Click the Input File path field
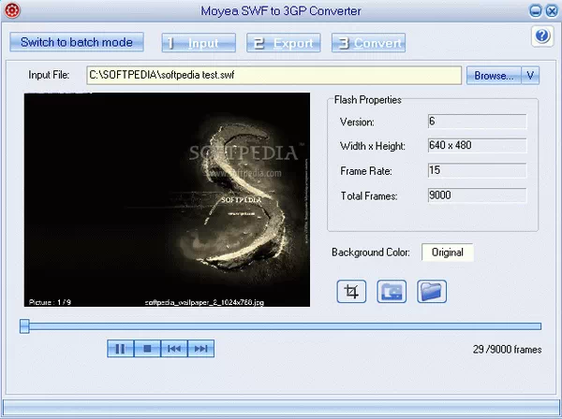This screenshot has width=562, height=419. pyautogui.click(x=274, y=75)
